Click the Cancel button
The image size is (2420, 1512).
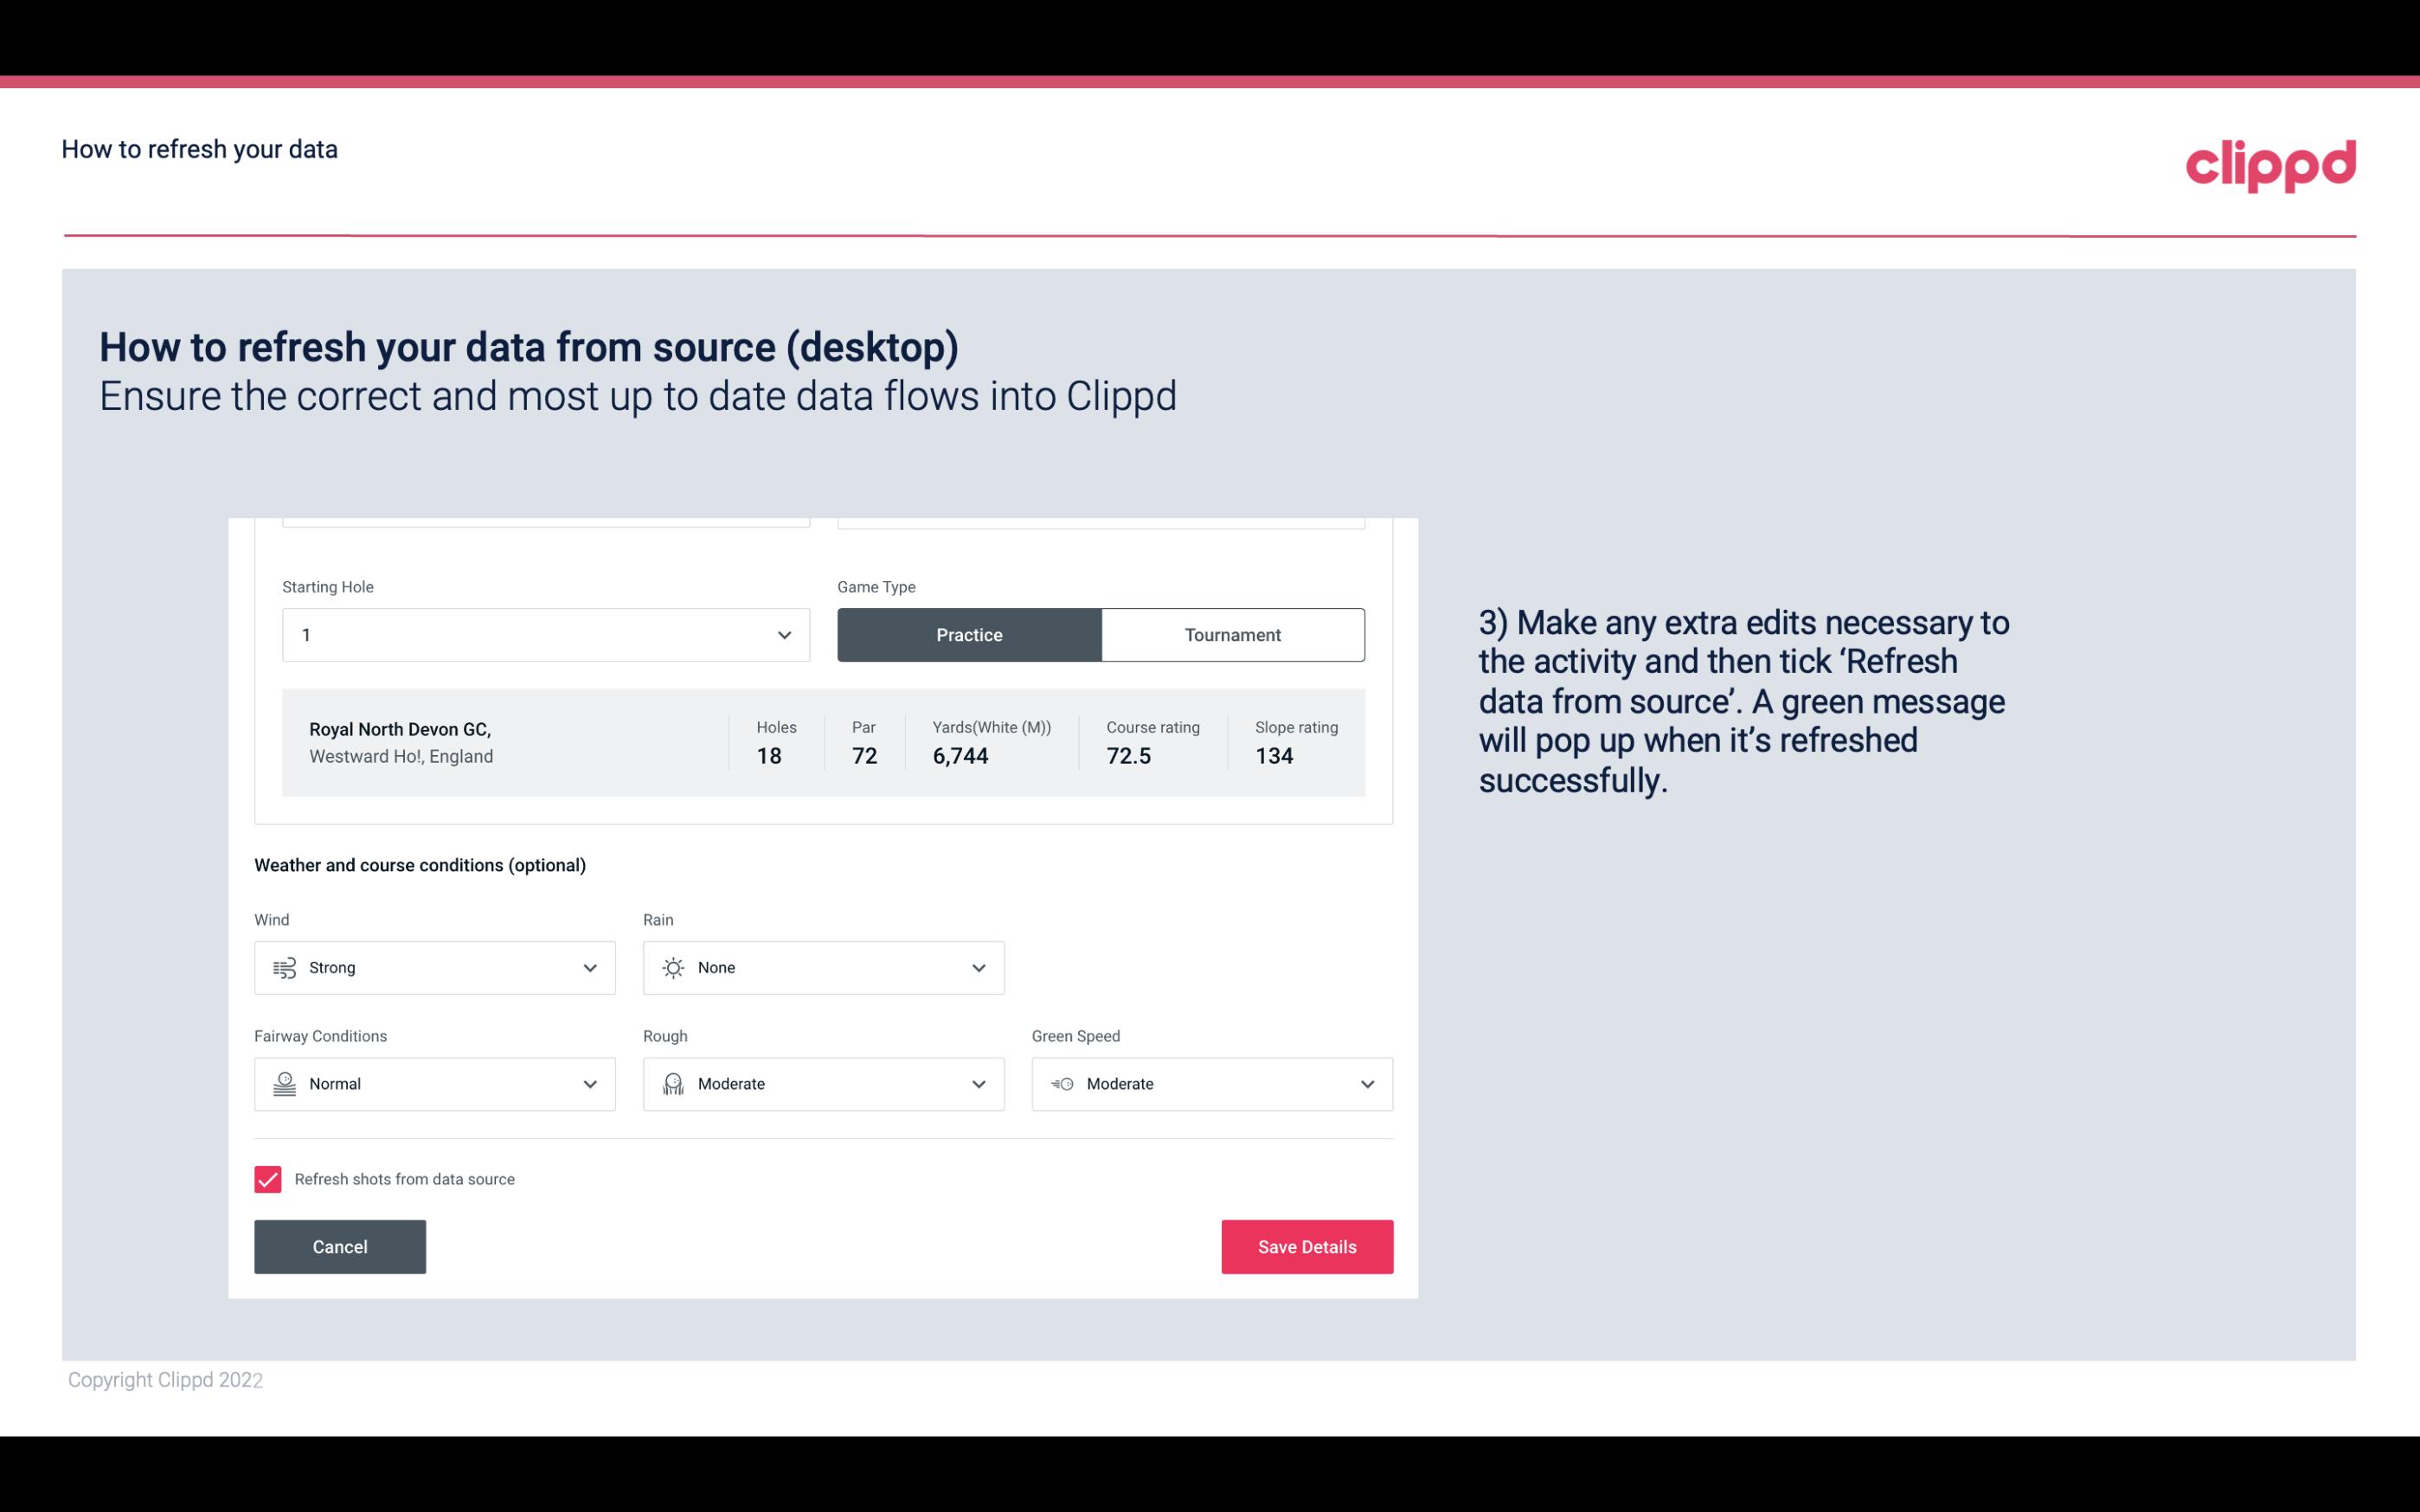338,1246
